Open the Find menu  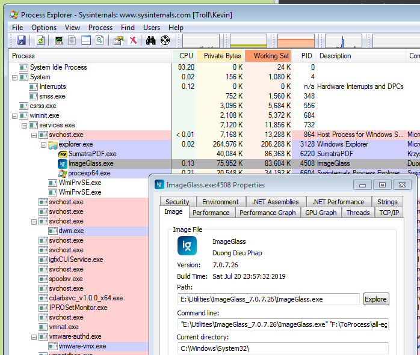(x=128, y=28)
